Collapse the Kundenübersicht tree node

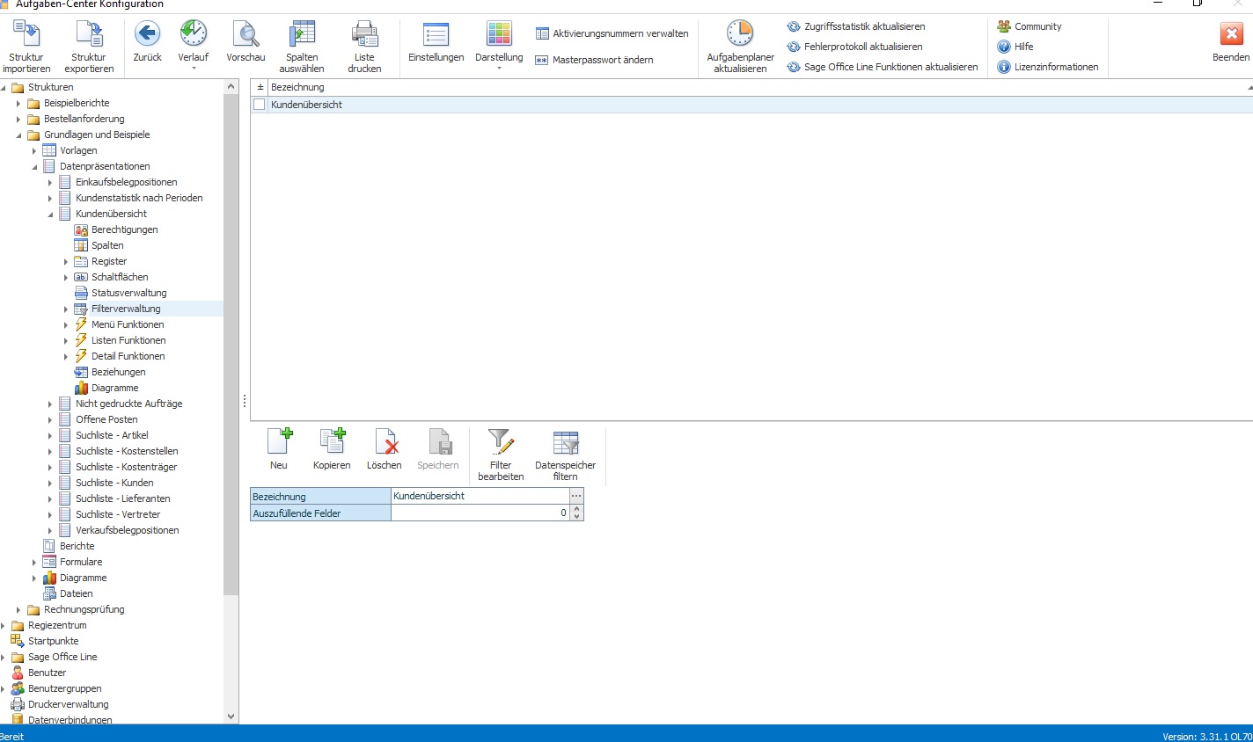pyautogui.click(x=50, y=214)
